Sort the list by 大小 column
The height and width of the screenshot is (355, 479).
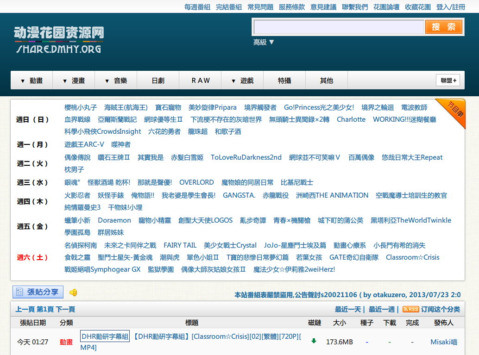[x=339, y=323]
